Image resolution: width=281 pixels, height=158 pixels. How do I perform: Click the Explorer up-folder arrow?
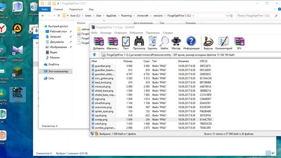point(59,16)
